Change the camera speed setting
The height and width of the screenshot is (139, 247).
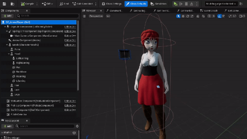point(242,16)
